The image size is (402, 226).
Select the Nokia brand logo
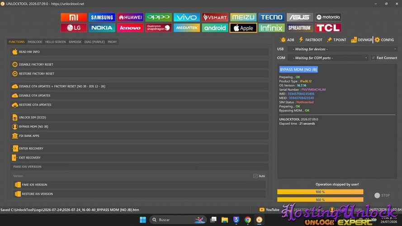[102, 28]
